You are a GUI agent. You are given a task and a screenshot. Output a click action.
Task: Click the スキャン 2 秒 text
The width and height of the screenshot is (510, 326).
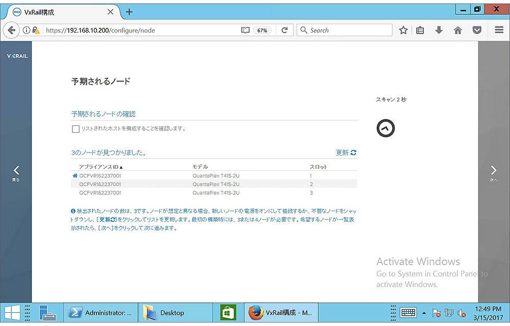tap(391, 99)
